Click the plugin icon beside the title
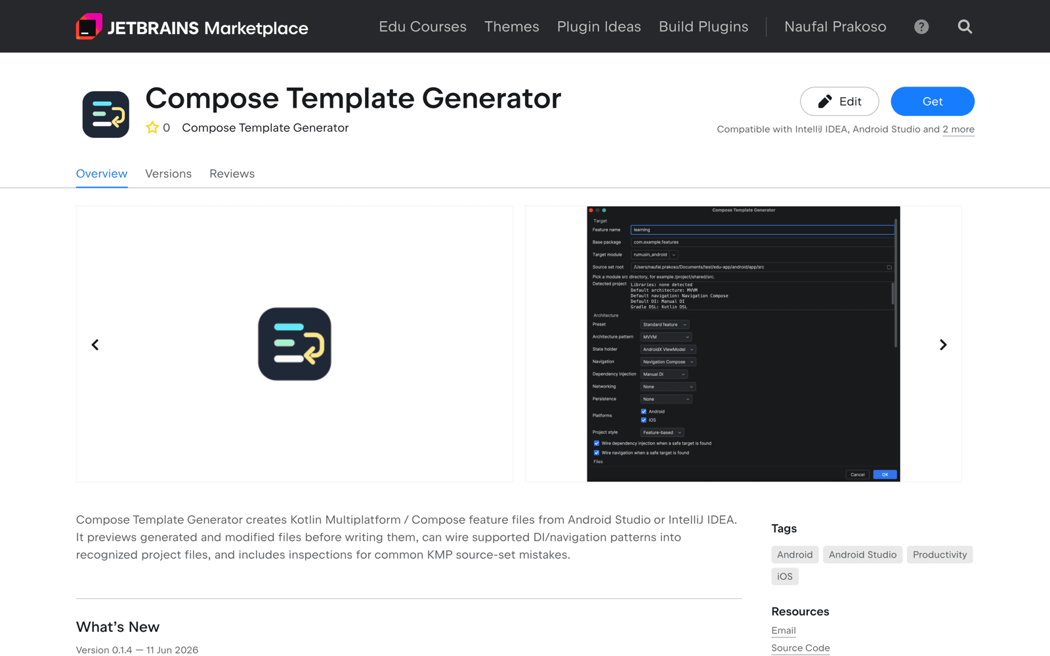 click(x=106, y=114)
